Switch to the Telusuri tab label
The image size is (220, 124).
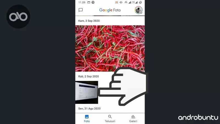(x=110, y=121)
